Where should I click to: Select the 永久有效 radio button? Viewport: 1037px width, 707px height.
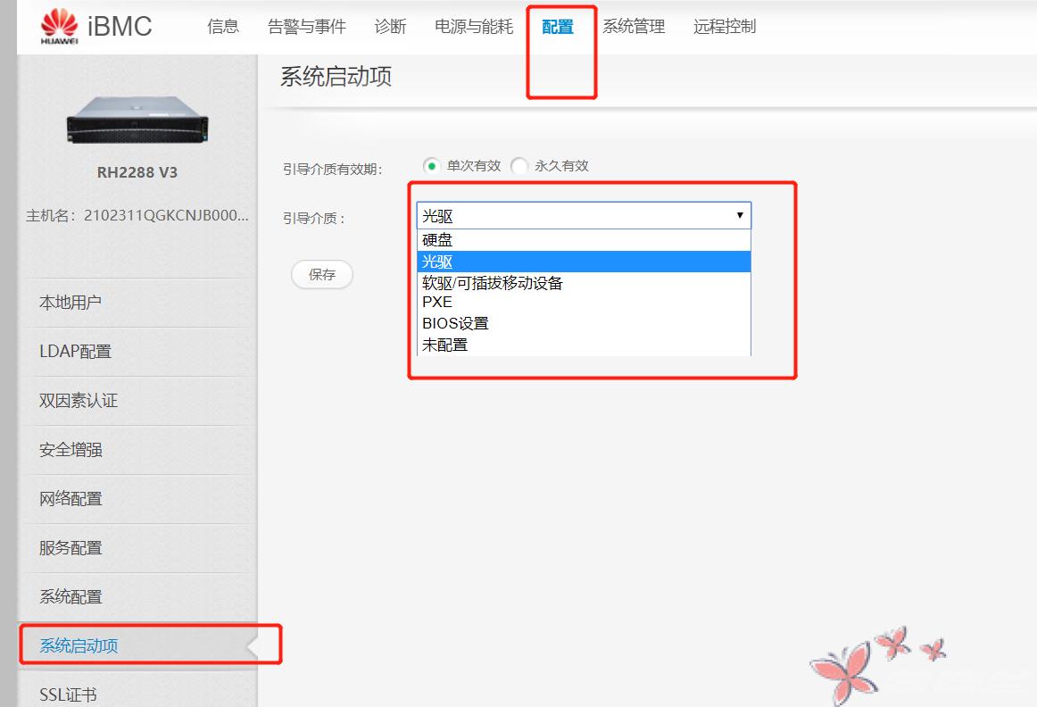click(x=518, y=165)
